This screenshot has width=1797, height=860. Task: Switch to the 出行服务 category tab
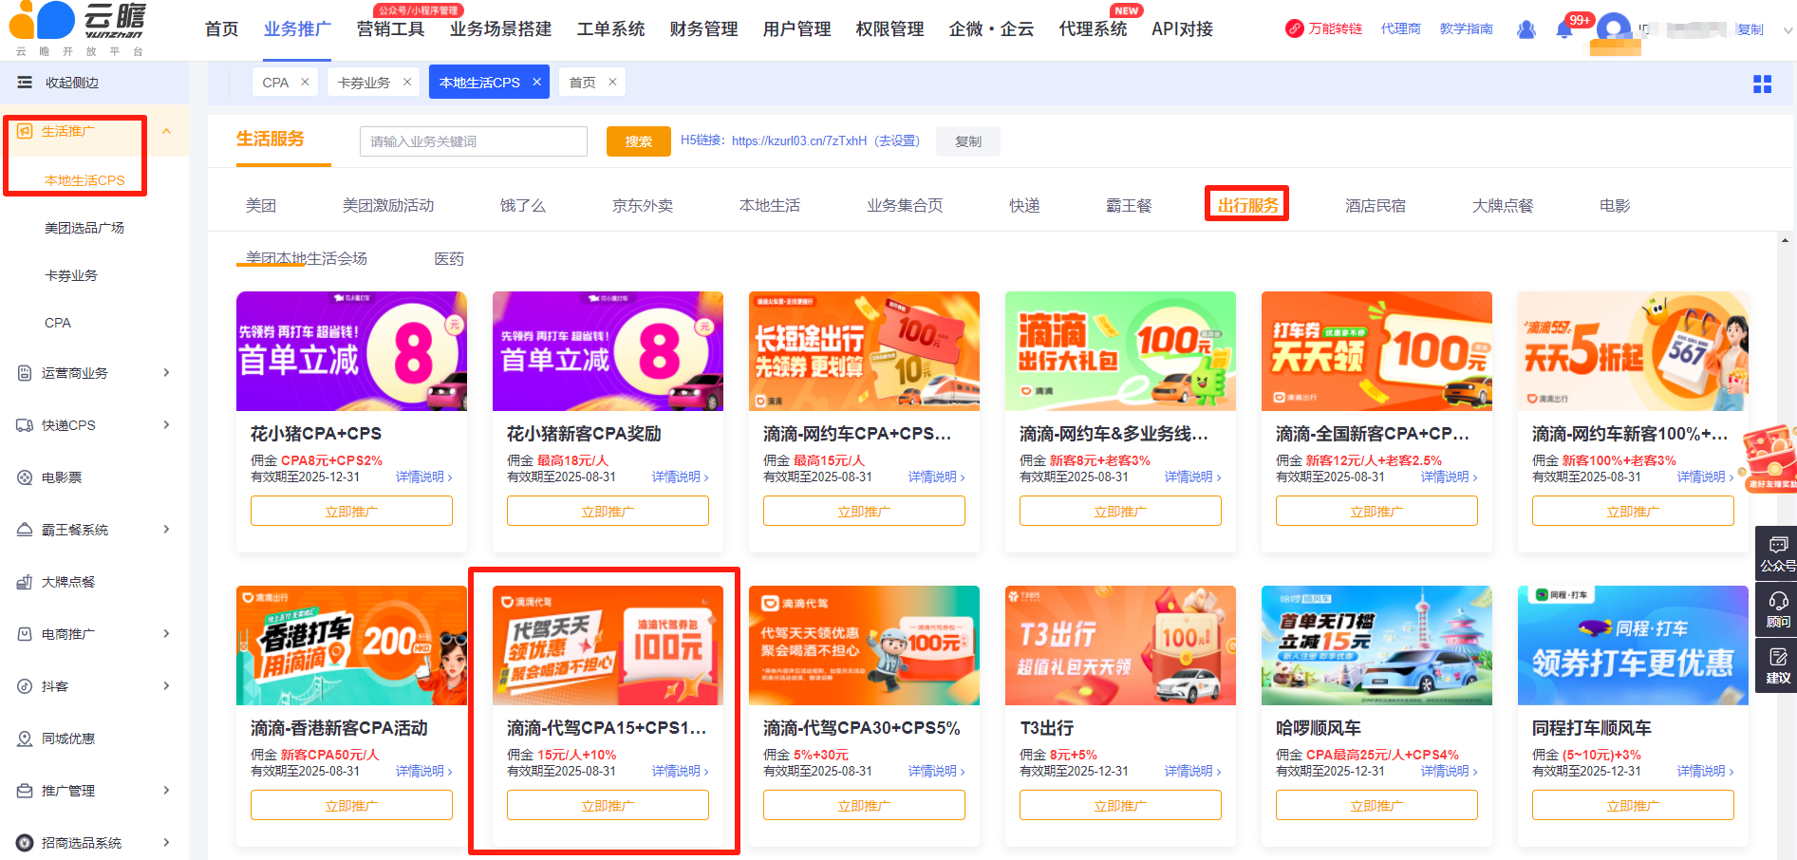tap(1247, 205)
